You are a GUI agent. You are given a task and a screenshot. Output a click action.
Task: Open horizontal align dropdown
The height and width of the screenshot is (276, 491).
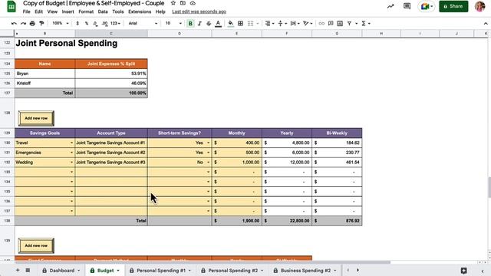pos(269,24)
